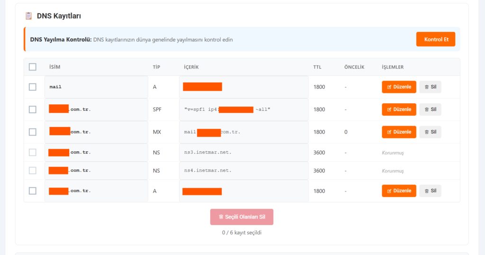Delete the mail A record with Sil

point(430,87)
